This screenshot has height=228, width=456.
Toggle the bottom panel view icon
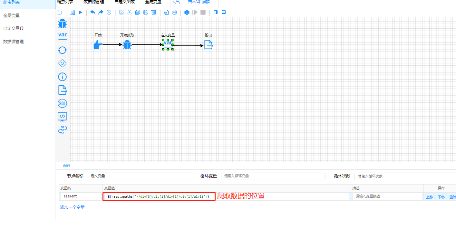224,12
